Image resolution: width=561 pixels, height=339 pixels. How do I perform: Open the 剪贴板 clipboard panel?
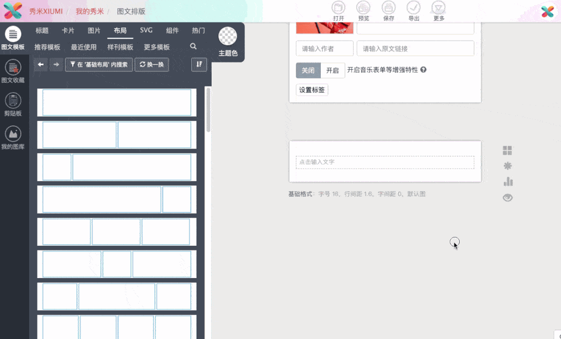pos(12,104)
